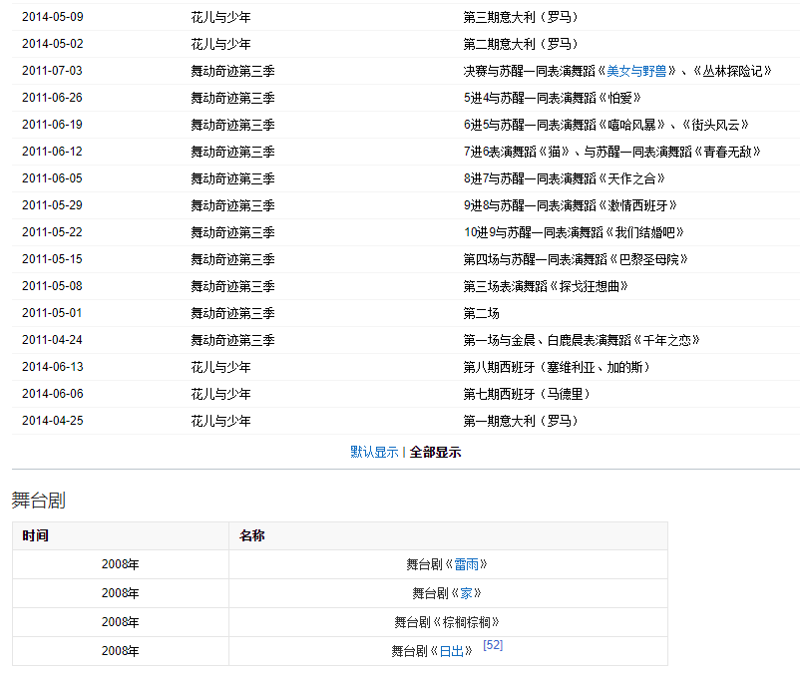Image resolution: width=805 pixels, height=676 pixels.
Task: Open the 美女与野兽 link
Action: coord(637,71)
